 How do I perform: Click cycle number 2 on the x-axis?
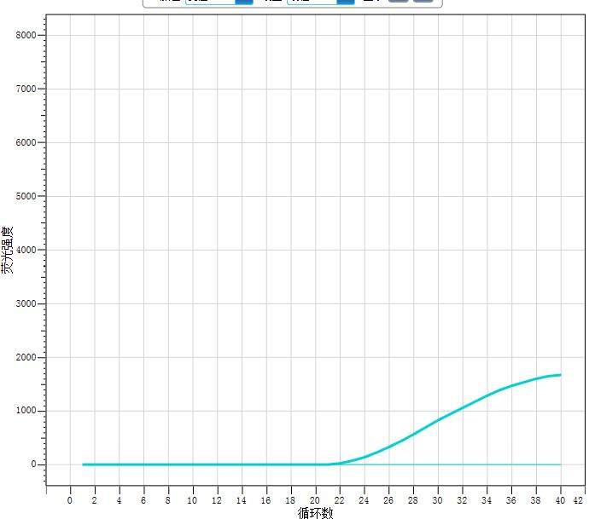[x=94, y=500]
